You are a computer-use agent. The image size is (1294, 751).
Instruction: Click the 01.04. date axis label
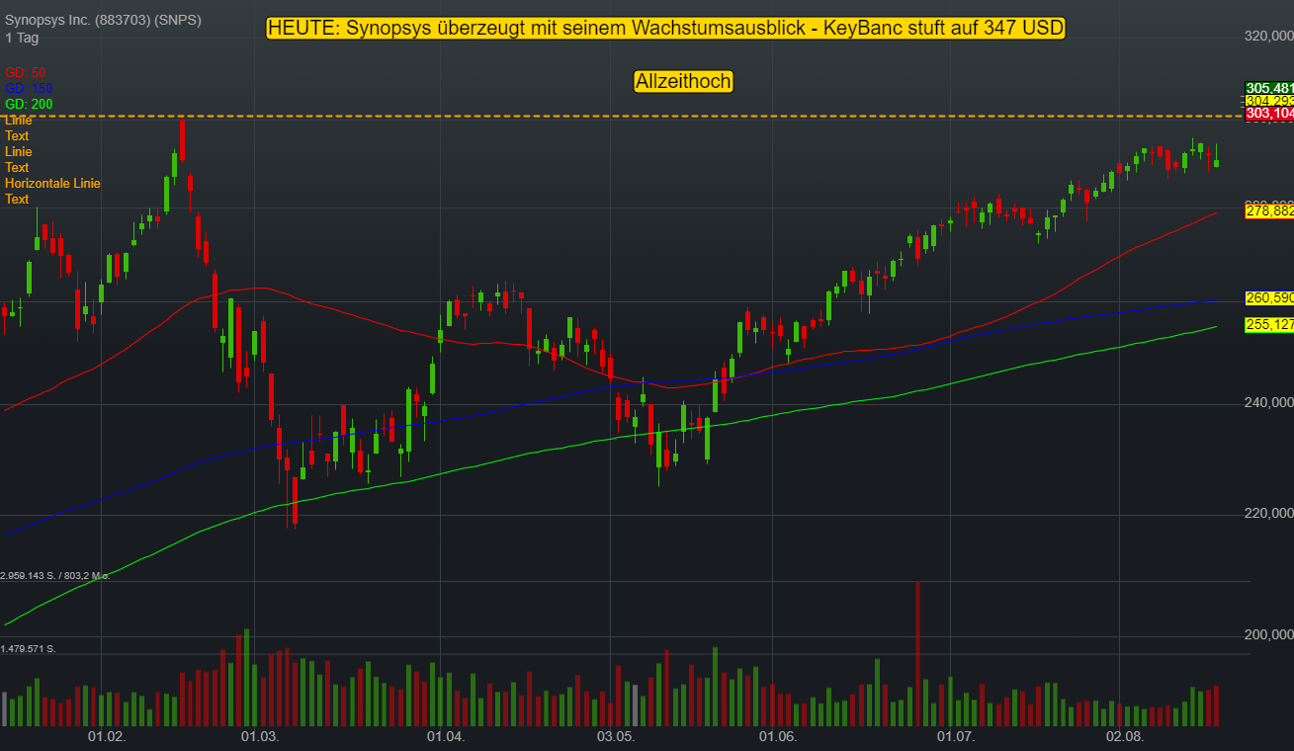[x=446, y=737]
